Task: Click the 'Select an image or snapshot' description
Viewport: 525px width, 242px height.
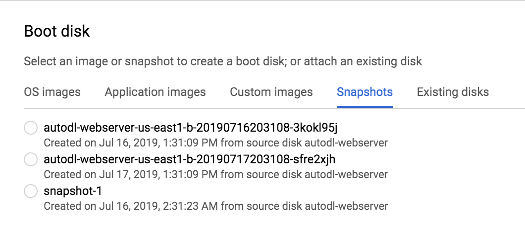Action: (x=223, y=61)
